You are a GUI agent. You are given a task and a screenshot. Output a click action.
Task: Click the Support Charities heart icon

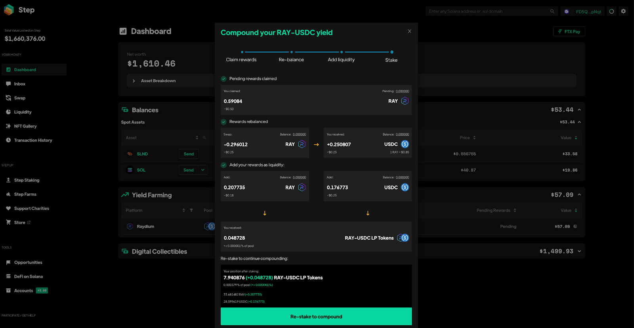[x=8, y=209]
